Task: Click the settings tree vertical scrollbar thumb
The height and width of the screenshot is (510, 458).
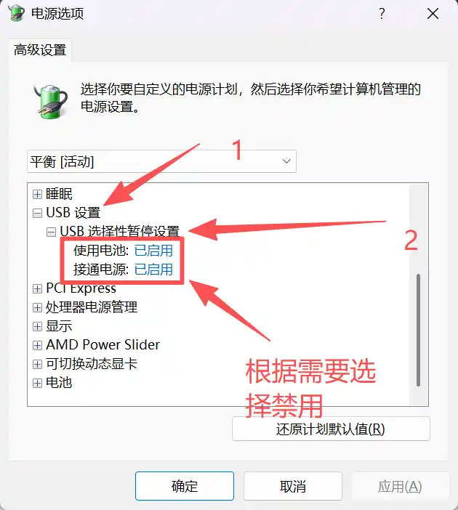Action: tap(418, 330)
